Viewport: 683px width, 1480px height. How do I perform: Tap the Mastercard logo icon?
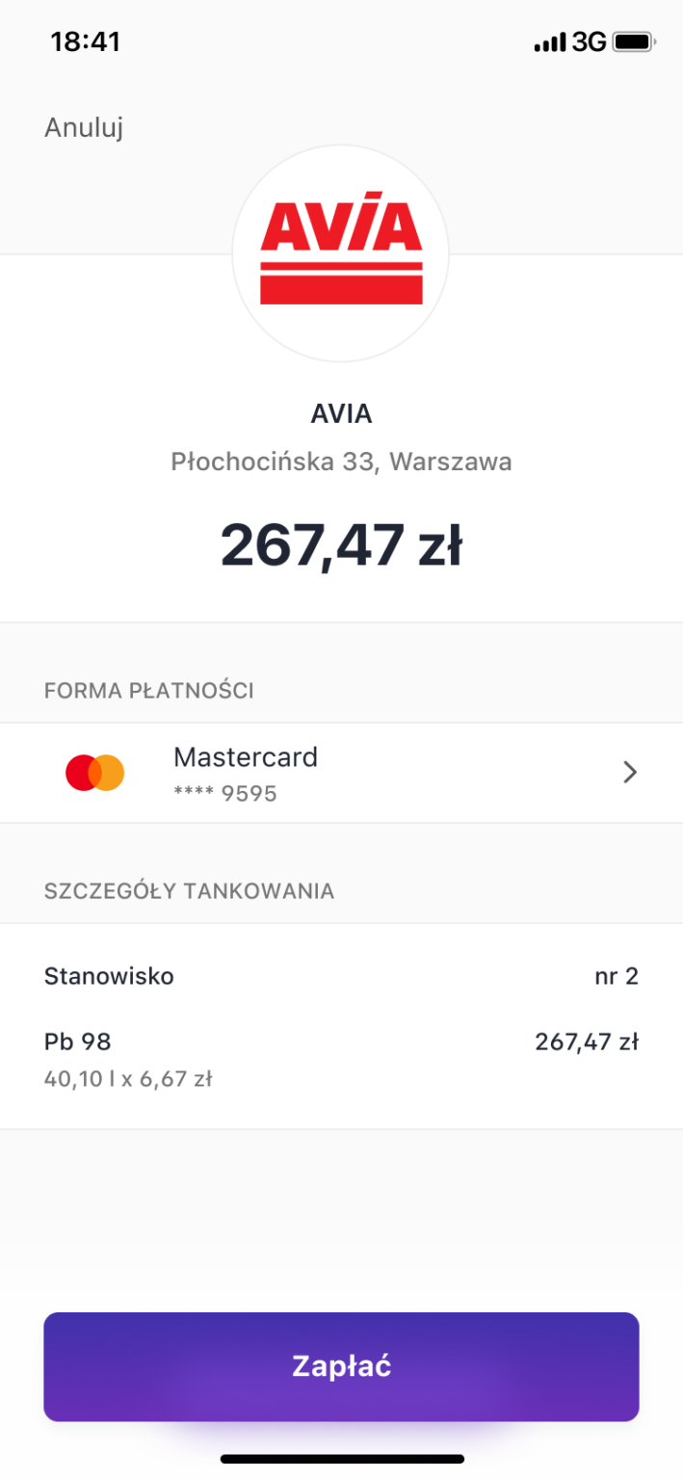pyautogui.click(x=95, y=773)
